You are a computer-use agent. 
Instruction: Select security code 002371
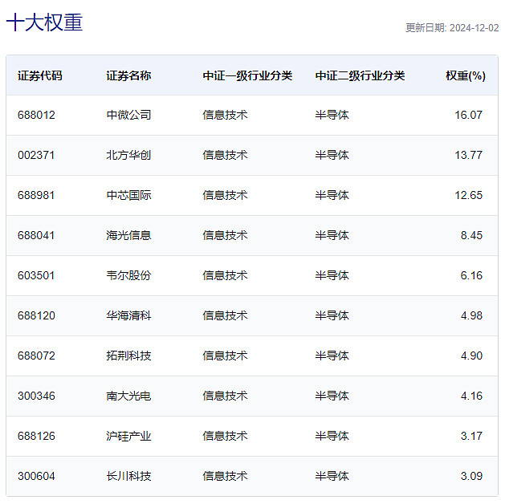[x=36, y=155]
